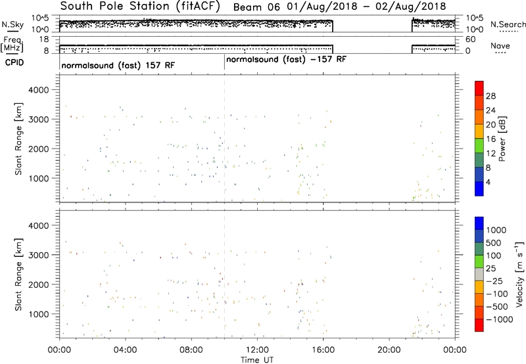This screenshot has height=364, width=526.
Task: Click the '16:00' time axis tick label
Action: pyautogui.click(x=323, y=350)
